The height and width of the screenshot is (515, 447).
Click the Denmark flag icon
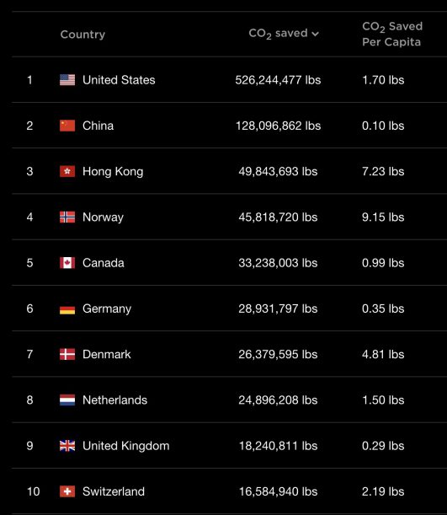pos(67,354)
